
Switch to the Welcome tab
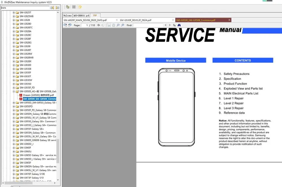point(68,16)
